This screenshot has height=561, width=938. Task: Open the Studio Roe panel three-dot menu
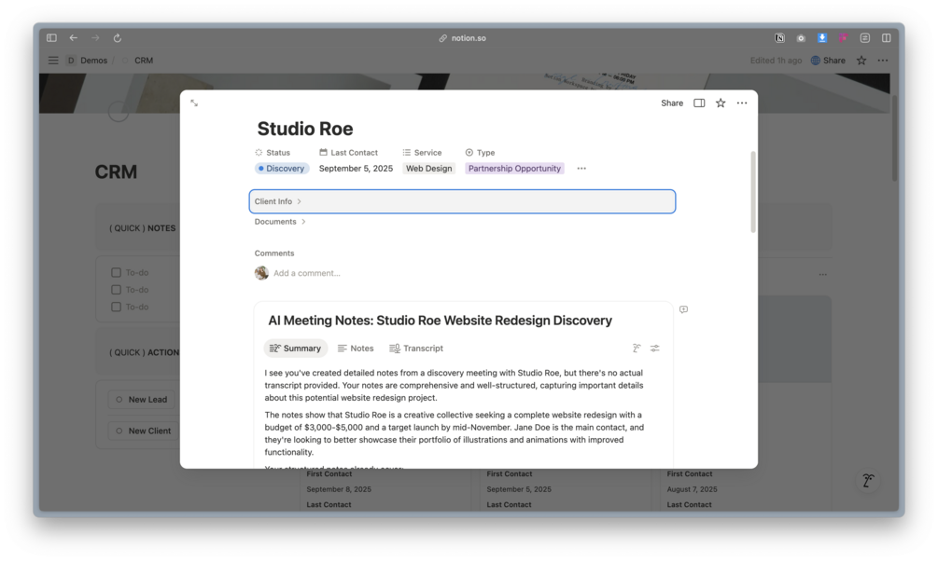[742, 103]
